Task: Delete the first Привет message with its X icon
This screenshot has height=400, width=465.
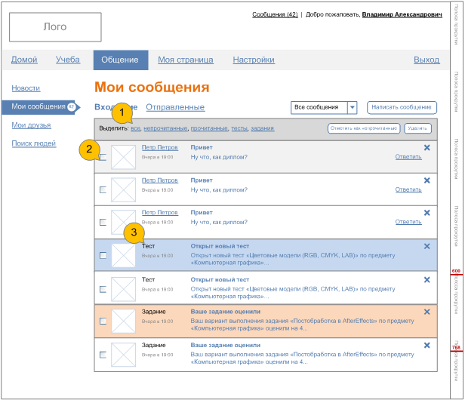Action: point(427,148)
